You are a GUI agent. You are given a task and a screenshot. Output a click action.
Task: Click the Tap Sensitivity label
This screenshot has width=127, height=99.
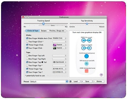click(x=87, y=21)
